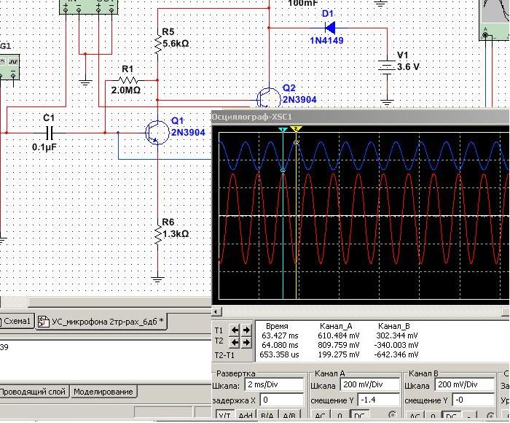Screen dimensions: 510x423
Task: Select the R6 1.3kΩ resistor
Action: coord(158,233)
